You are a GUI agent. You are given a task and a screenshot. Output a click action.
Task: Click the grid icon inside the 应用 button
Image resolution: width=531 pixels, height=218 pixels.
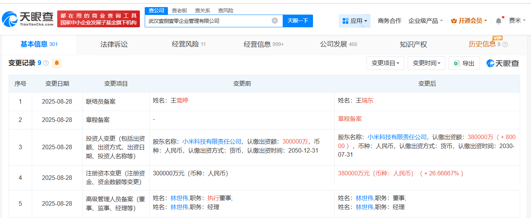[345, 21]
